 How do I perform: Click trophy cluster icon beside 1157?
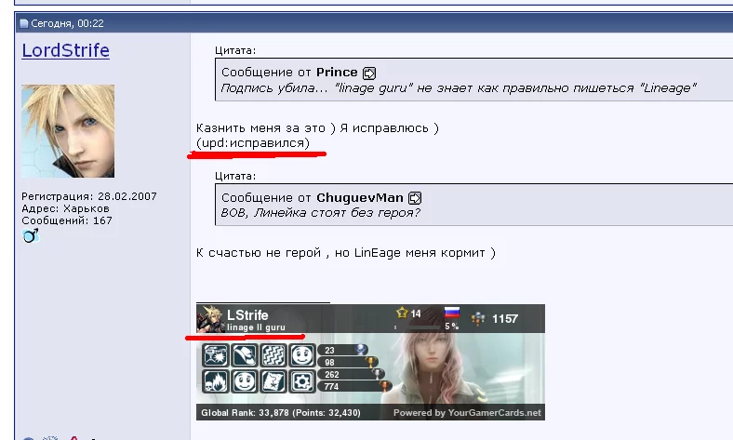(478, 319)
